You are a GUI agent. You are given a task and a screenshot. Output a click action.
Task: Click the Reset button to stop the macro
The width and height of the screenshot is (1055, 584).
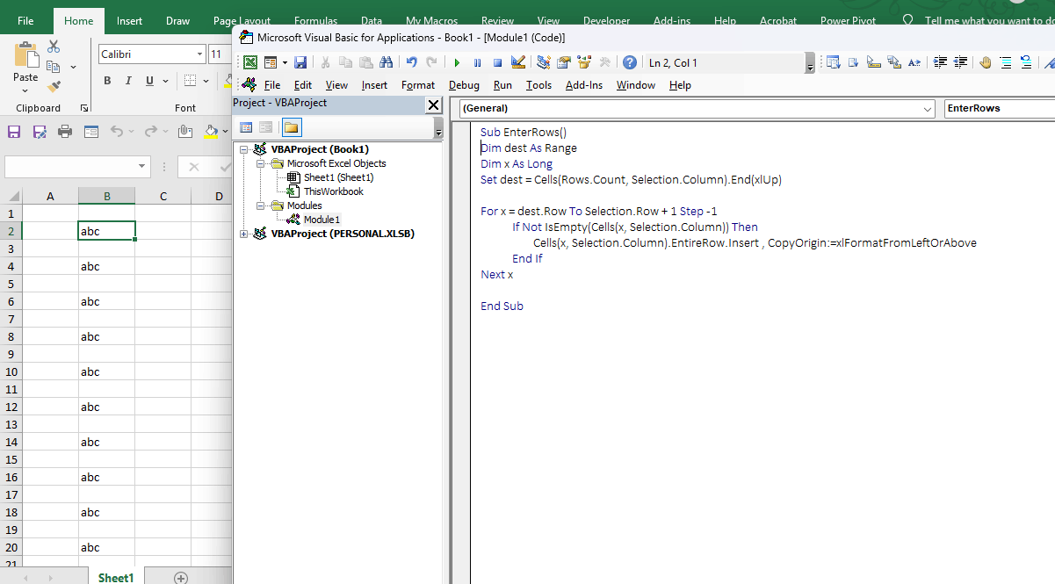pos(497,62)
